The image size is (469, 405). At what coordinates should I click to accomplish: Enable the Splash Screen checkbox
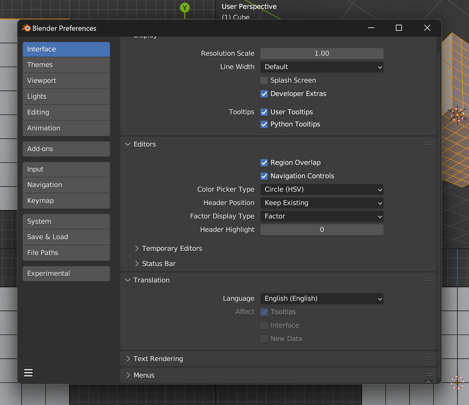(x=264, y=80)
